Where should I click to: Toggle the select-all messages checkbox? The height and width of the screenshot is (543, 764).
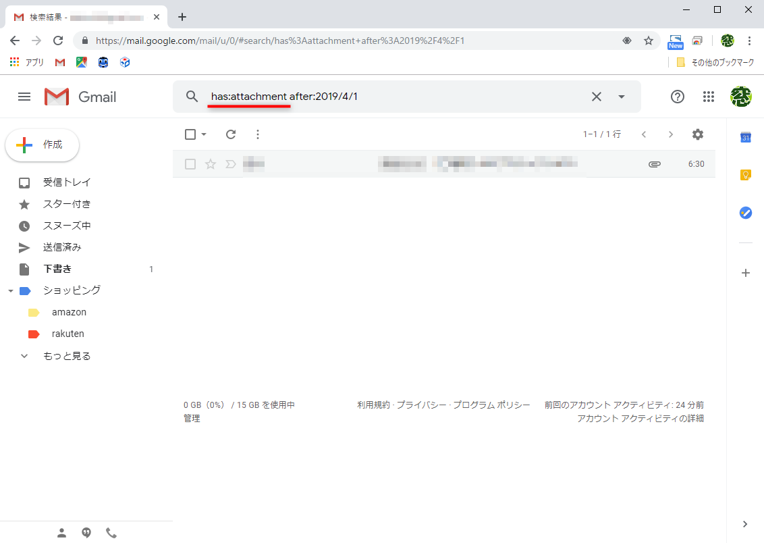point(190,134)
